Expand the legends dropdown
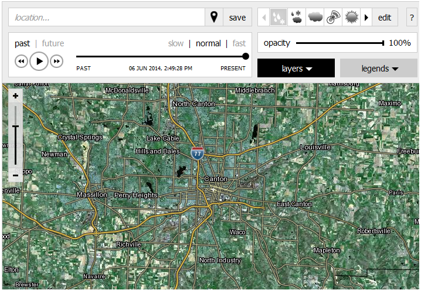 pyautogui.click(x=379, y=69)
